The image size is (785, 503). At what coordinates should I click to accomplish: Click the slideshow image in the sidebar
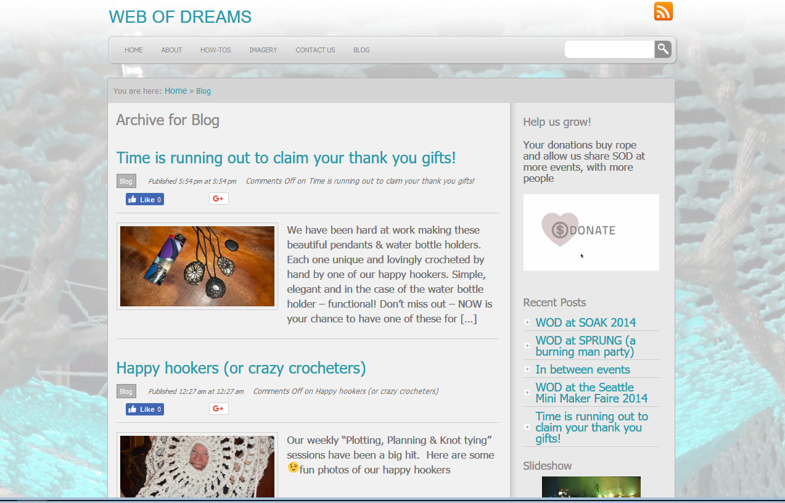(x=591, y=487)
